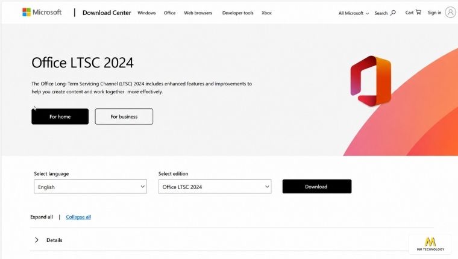
Task: Open the Office menu item
Action: (x=169, y=13)
